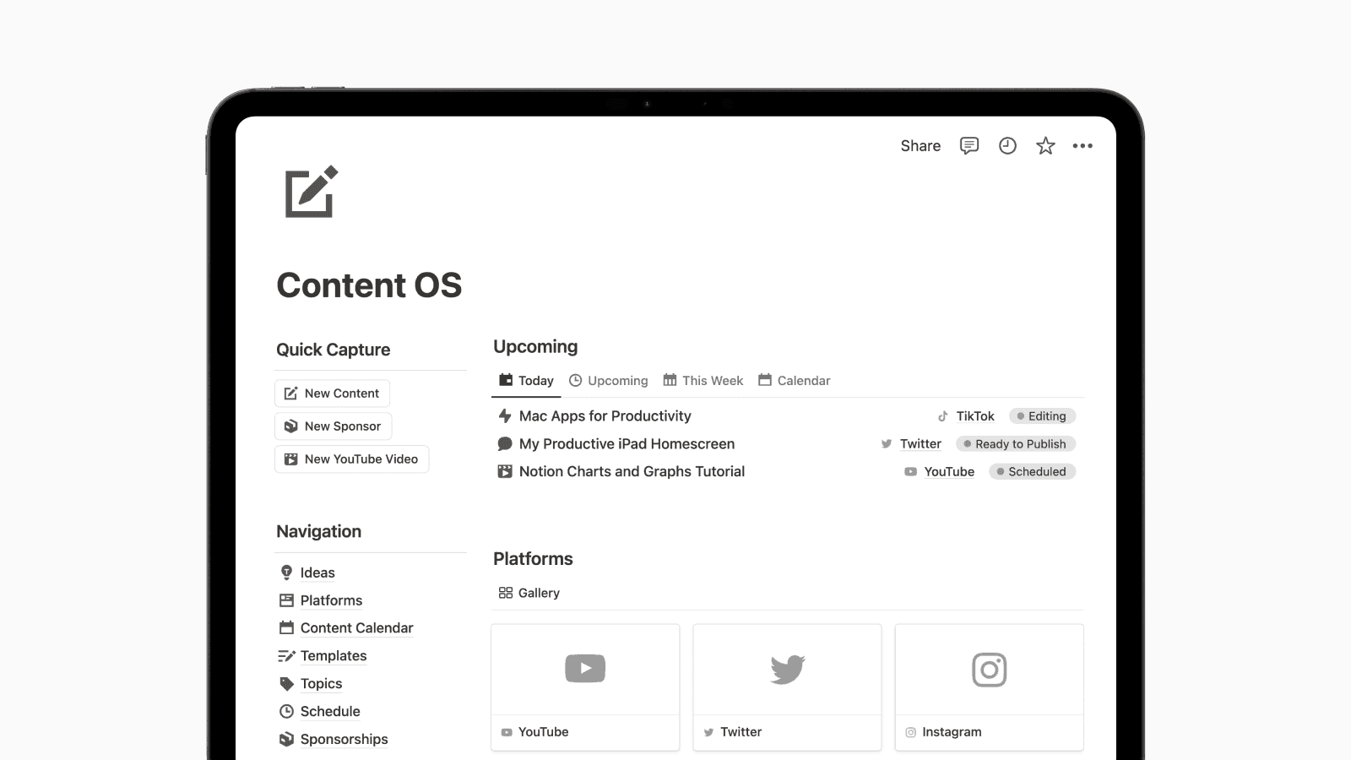
Task: Click the page history clock icon
Action: click(x=1007, y=145)
